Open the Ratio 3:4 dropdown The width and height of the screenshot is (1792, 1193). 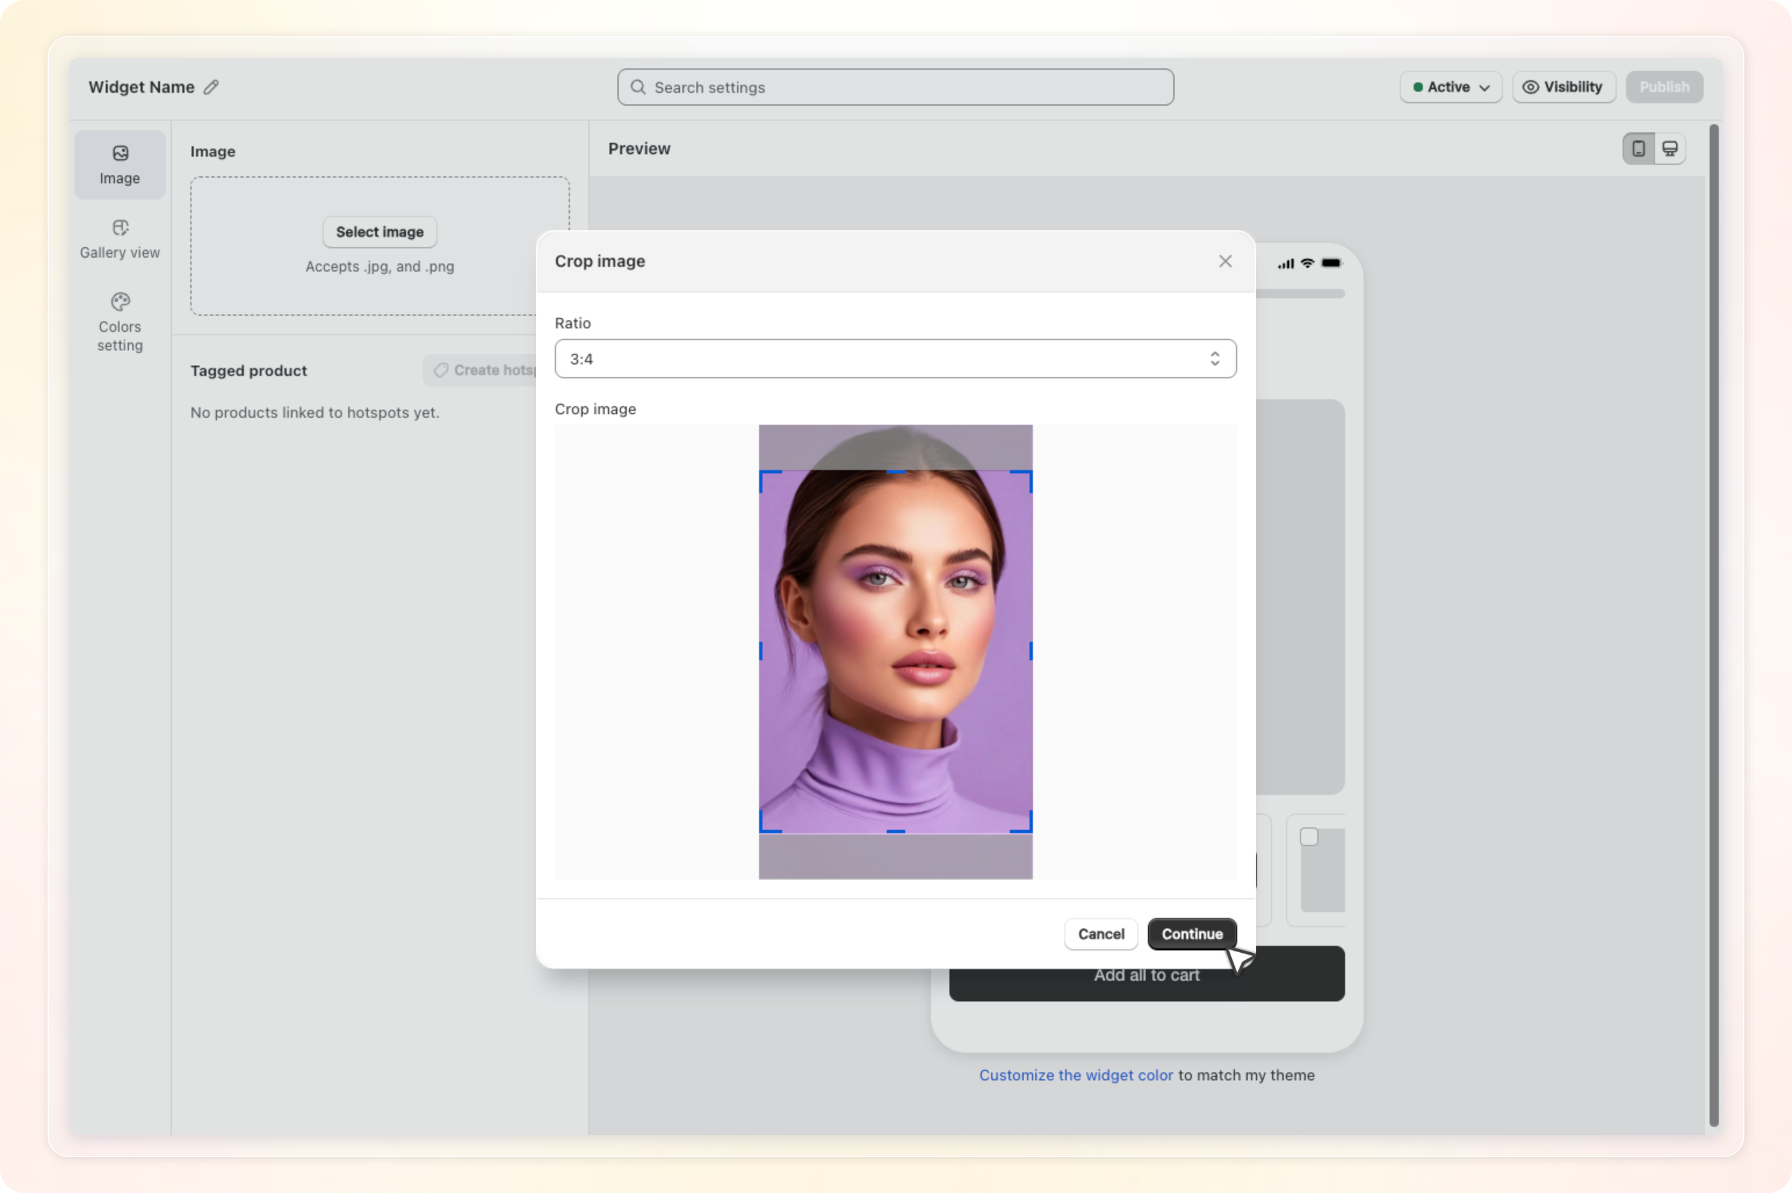pyautogui.click(x=895, y=359)
